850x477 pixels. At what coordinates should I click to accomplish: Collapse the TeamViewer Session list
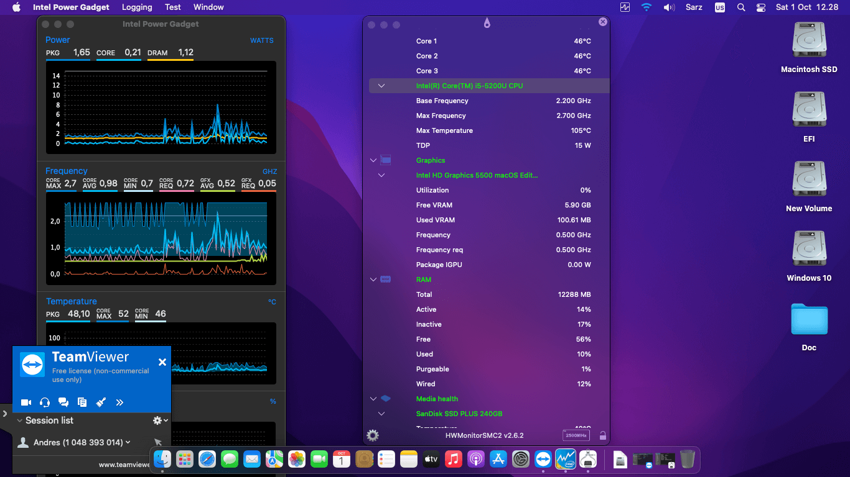point(19,420)
